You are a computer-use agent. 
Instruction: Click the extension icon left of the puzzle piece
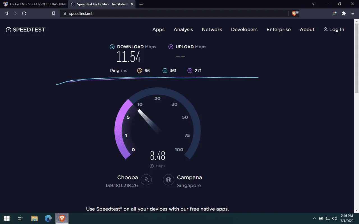335,13
